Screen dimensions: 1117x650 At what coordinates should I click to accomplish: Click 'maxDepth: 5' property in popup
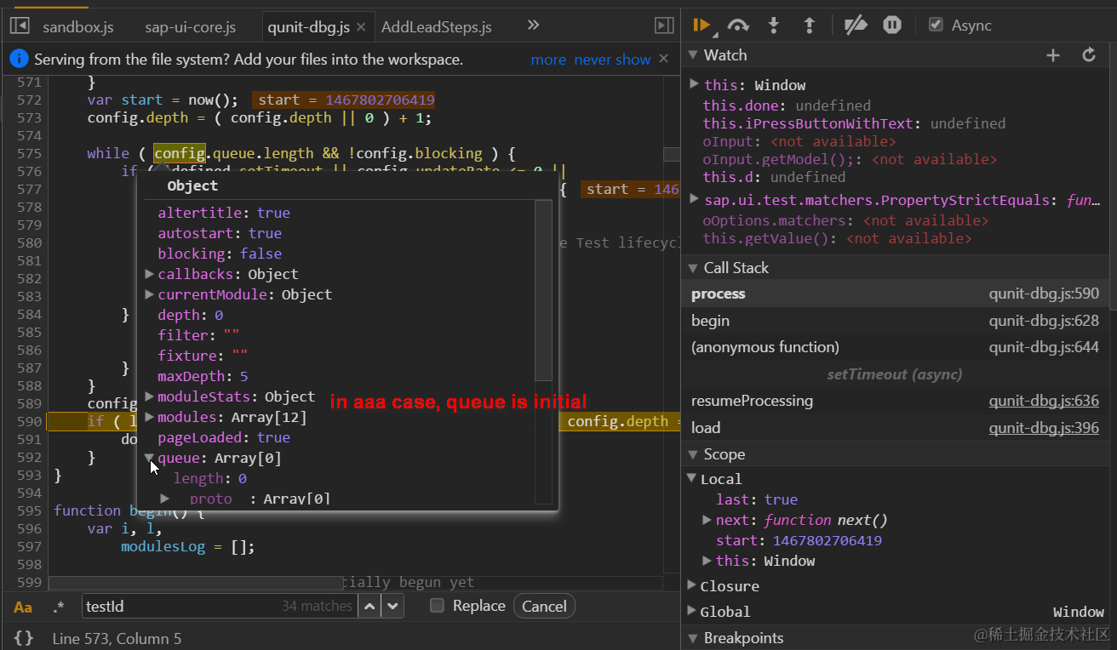tap(203, 376)
